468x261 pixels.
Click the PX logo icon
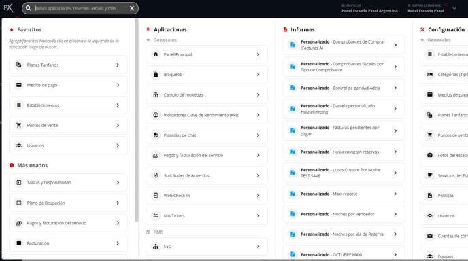coord(9,8)
